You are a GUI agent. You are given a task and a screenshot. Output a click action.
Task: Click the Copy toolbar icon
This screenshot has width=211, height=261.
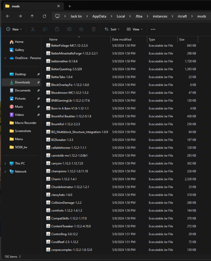[45, 29]
